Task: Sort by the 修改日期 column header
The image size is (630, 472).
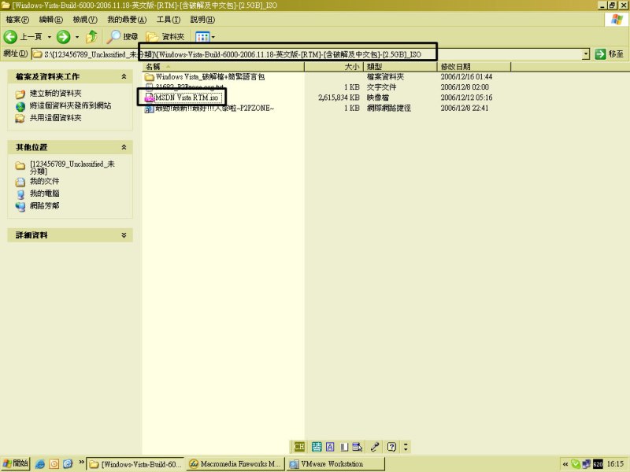Action: point(474,67)
